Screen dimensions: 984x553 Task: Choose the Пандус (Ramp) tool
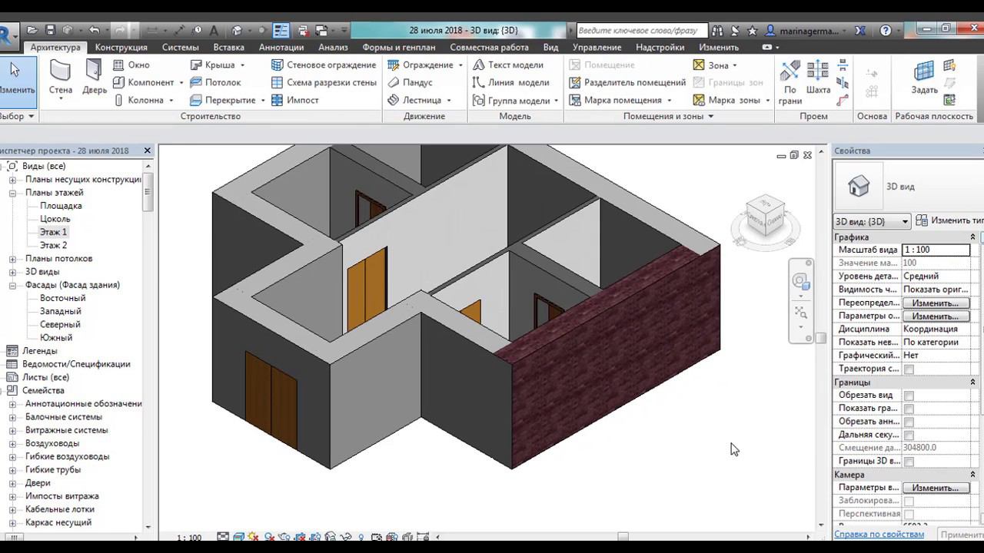point(411,83)
